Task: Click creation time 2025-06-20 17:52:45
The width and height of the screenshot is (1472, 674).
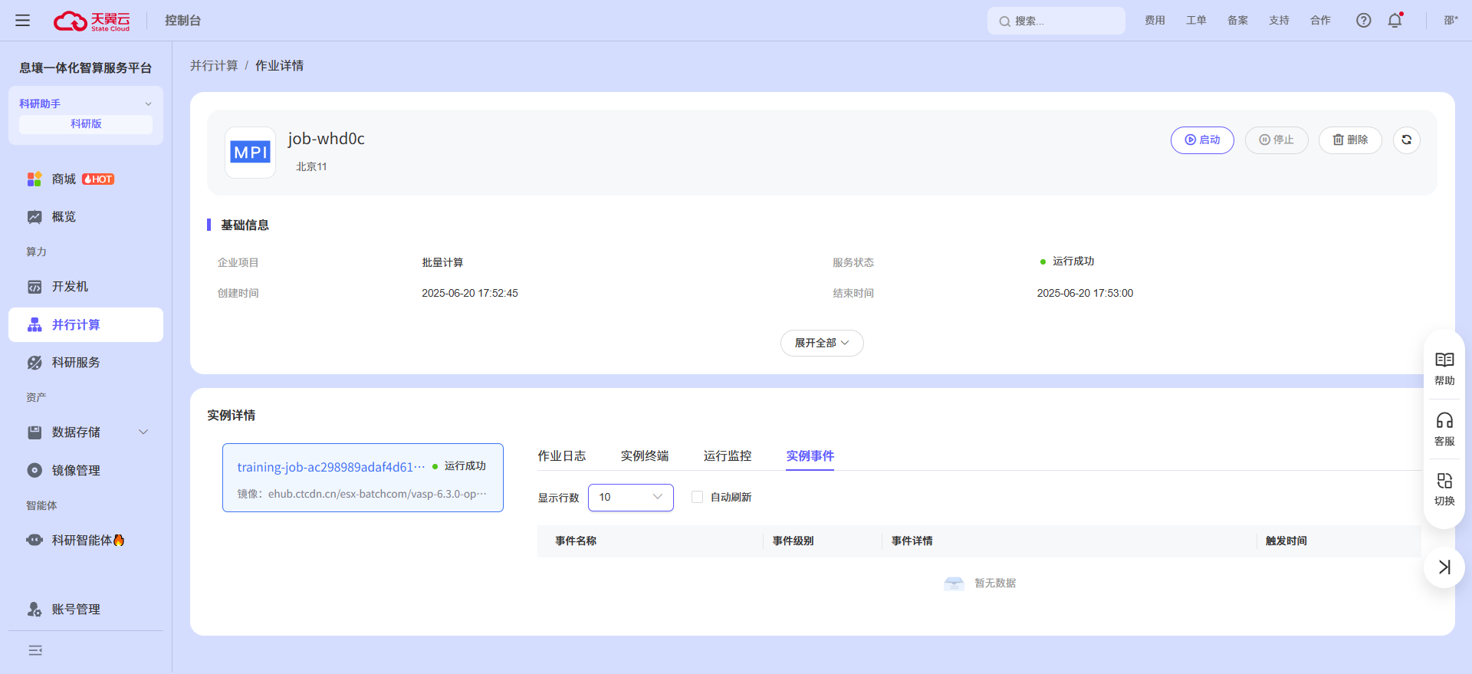Action: 470,294
